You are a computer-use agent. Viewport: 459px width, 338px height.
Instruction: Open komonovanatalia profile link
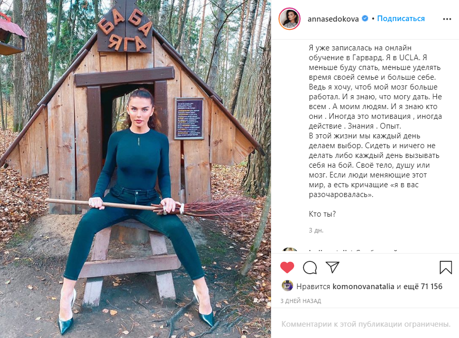[x=363, y=287]
